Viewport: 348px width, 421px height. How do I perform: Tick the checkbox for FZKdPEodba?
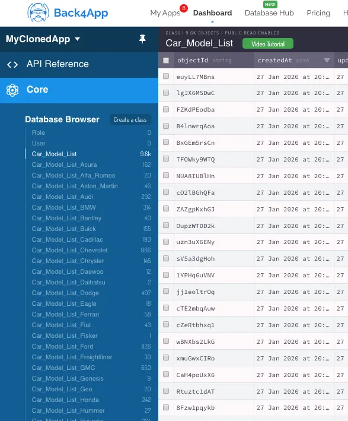(166, 109)
